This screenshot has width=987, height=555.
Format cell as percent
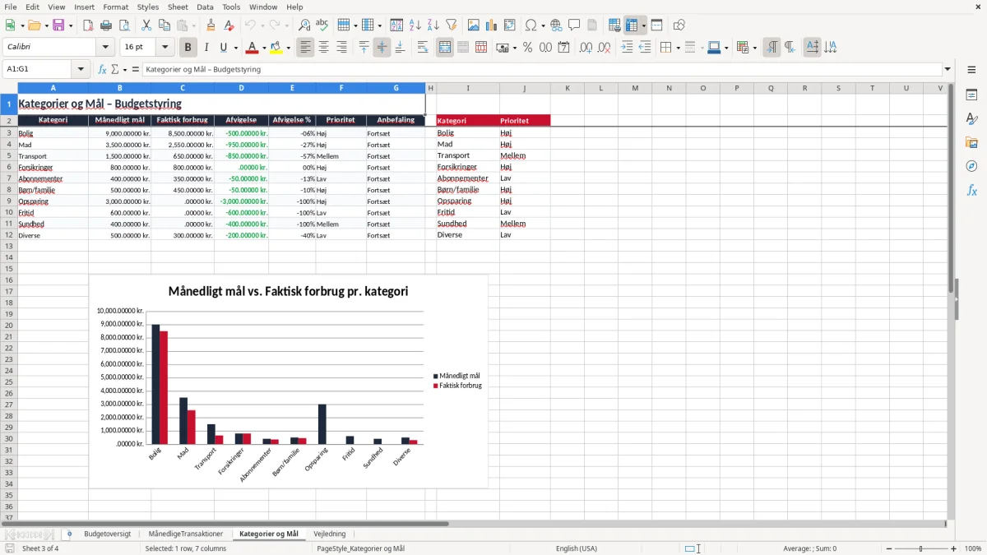tap(528, 48)
